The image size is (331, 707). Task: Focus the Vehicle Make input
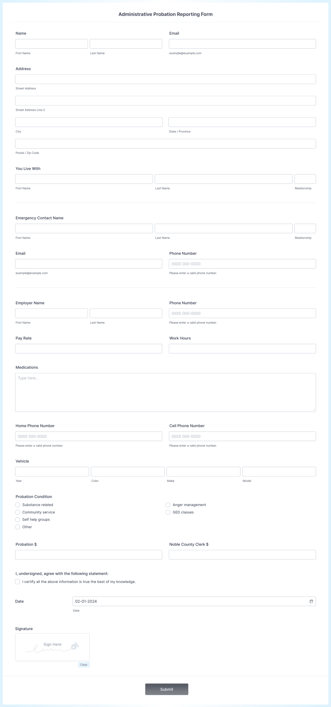point(203,472)
